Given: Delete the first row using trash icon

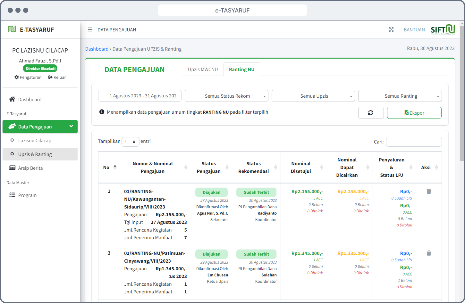Looking at the screenshot, I should pyautogui.click(x=429, y=191).
